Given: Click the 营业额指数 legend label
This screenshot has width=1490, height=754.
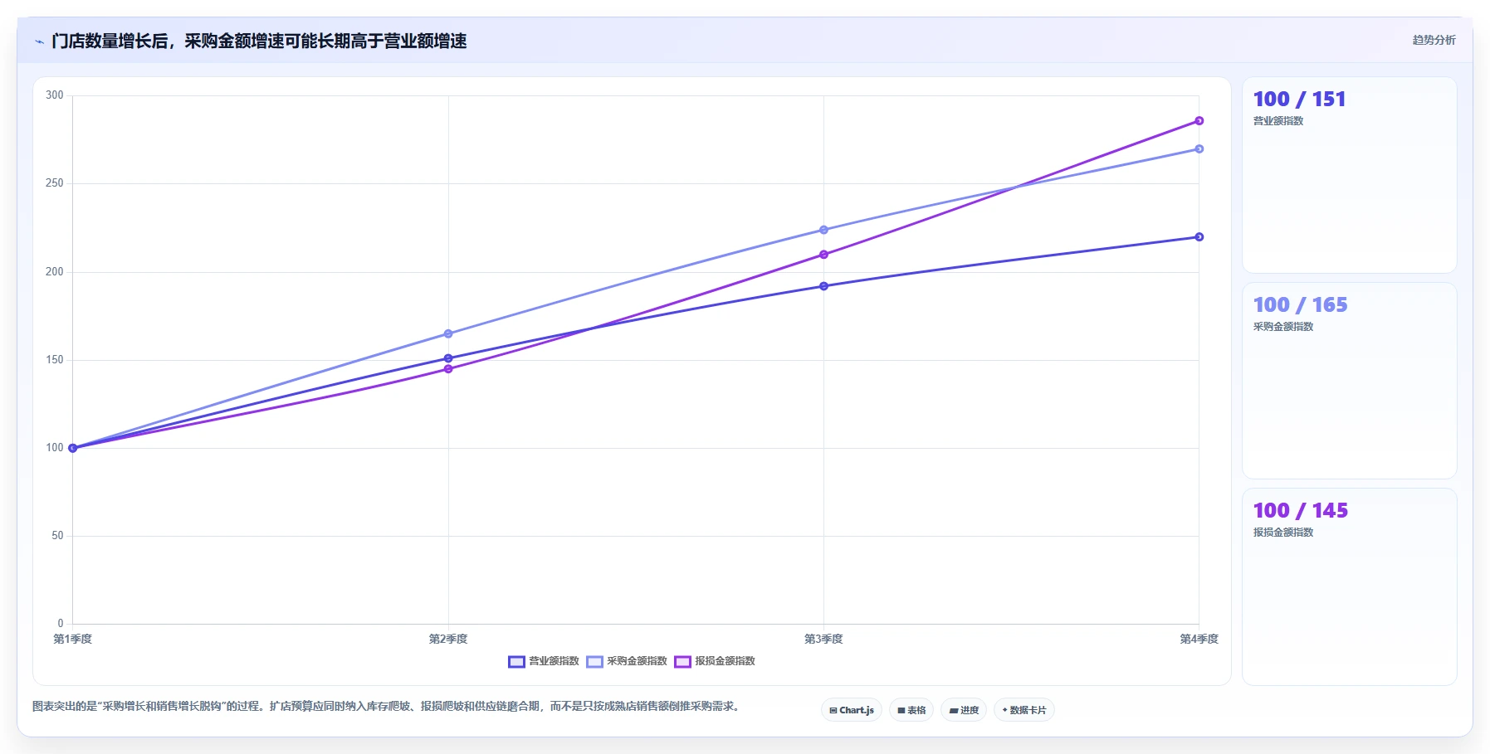Looking at the screenshot, I should point(554,661).
